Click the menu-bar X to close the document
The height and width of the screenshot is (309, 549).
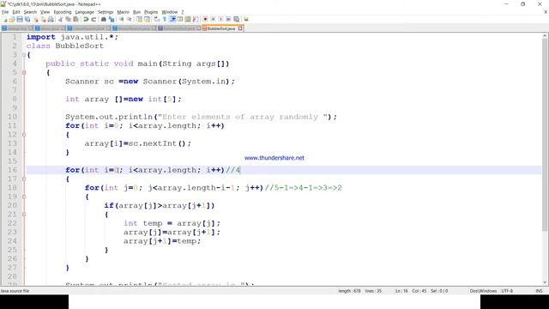click(x=546, y=12)
